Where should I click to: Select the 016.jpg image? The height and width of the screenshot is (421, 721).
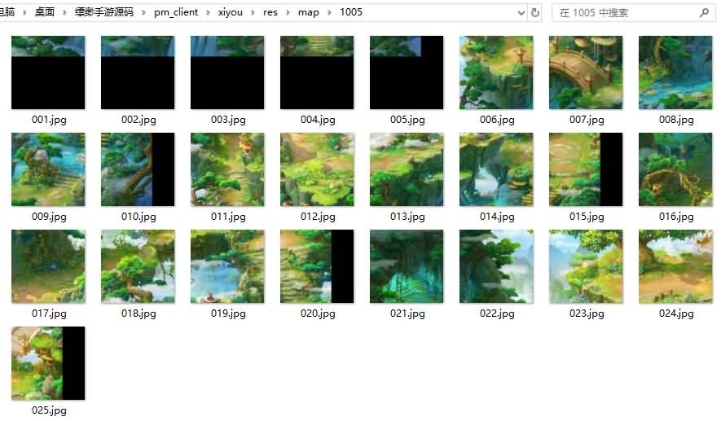(x=675, y=169)
